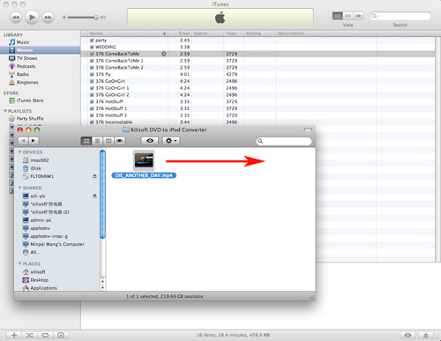Collapse the PLAYLISTS section triangle
Image resolution: width=441 pixels, height=341 pixels.
(x=5, y=111)
